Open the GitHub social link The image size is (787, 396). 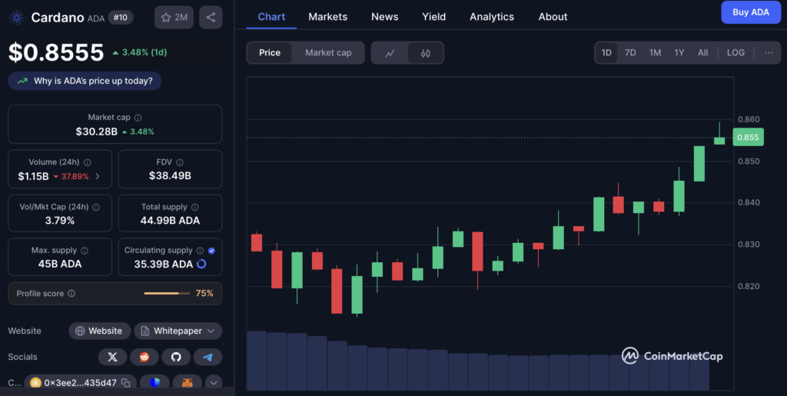(x=176, y=357)
